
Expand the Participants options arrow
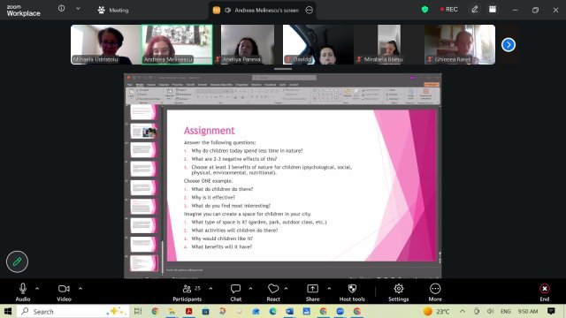click(x=210, y=289)
